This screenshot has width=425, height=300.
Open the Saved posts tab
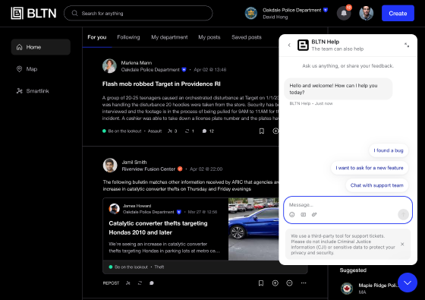pyautogui.click(x=247, y=37)
